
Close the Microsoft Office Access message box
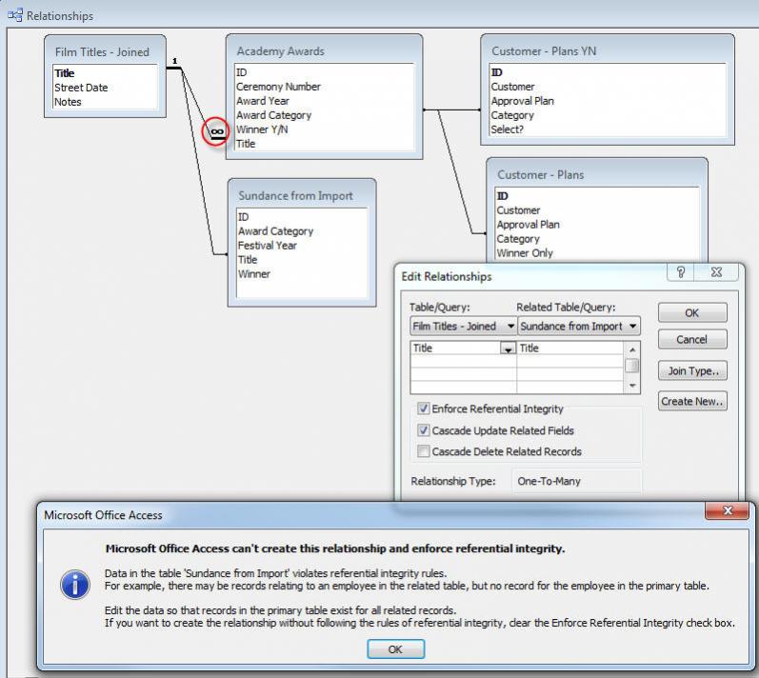pyautogui.click(x=727, y=510)
